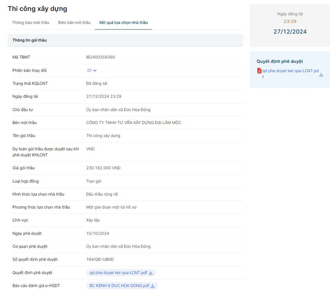Open sidebar link qd phe duyet ket qua LCNT.pdf
Viewport: 336px width, 292px height.
coord(290,71)
